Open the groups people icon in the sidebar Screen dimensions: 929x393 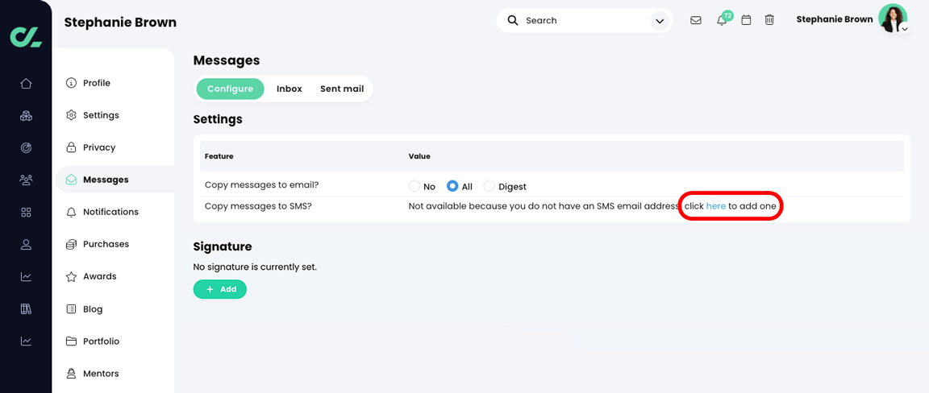point(26,180)
